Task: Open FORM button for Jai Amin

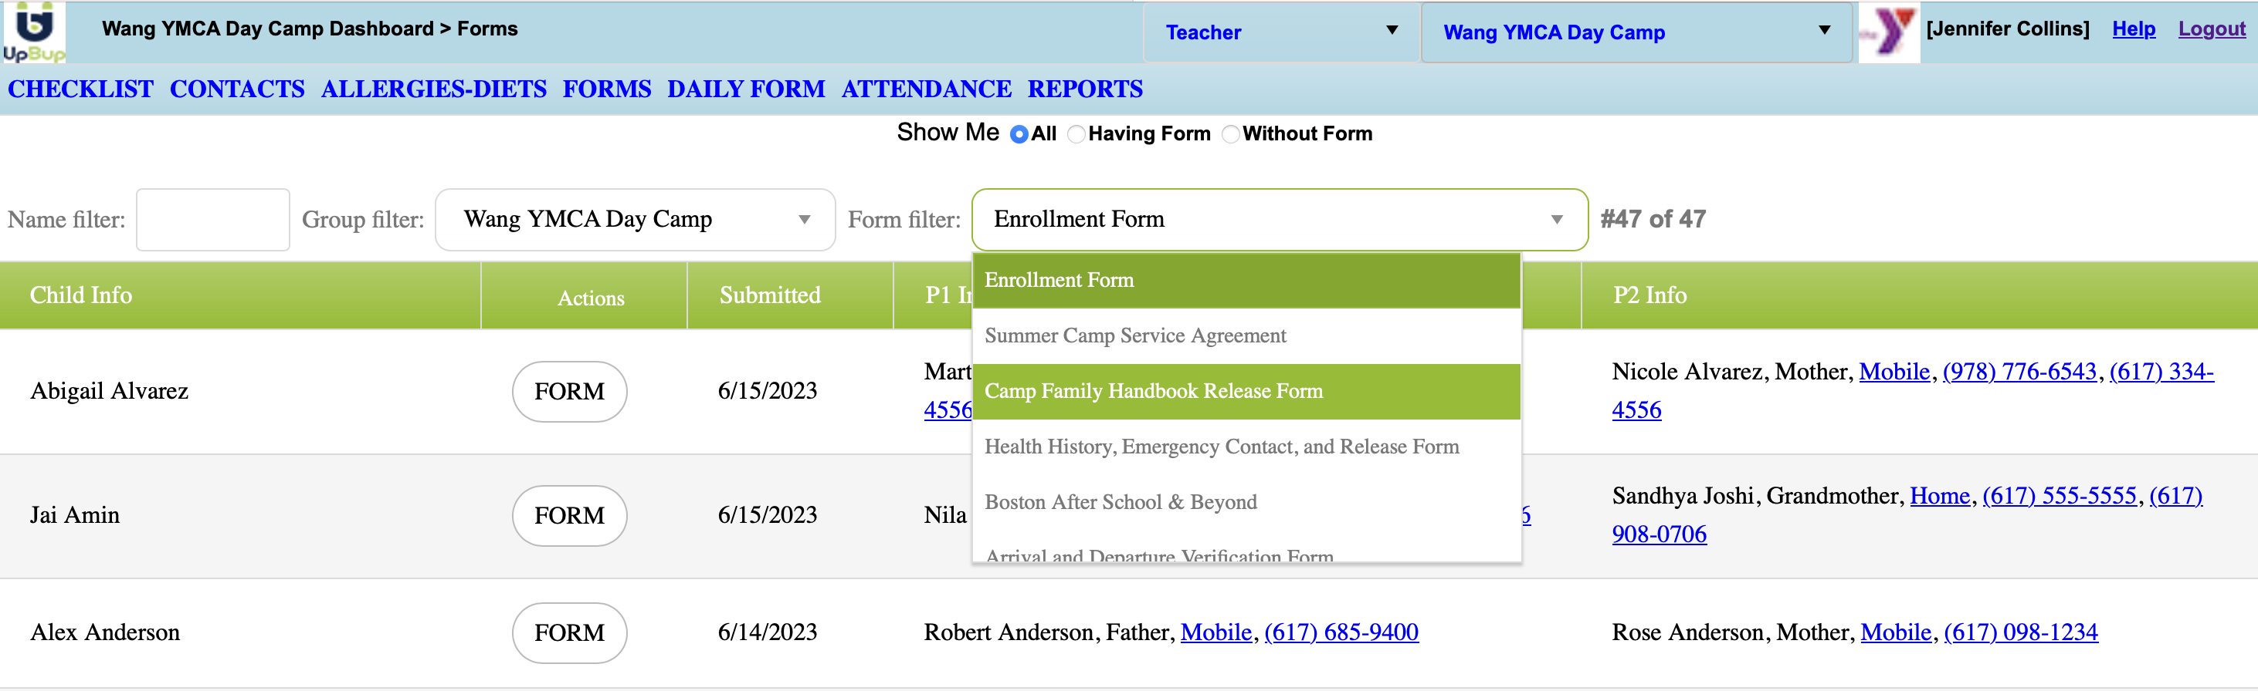Action: [570, 516]
